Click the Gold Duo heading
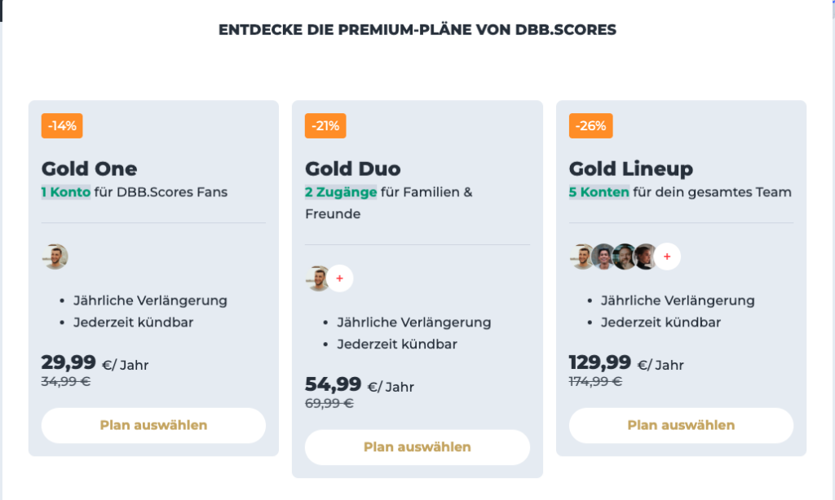Screen dimensions: 835x500 tap(353, 169)
